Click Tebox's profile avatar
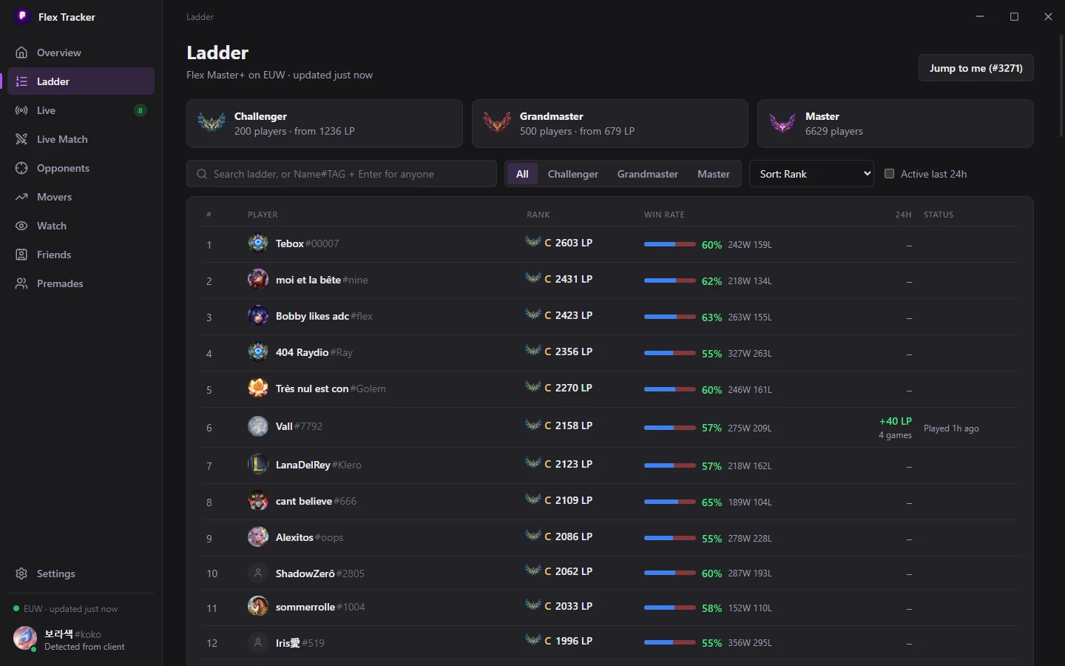 pos(258,243)
